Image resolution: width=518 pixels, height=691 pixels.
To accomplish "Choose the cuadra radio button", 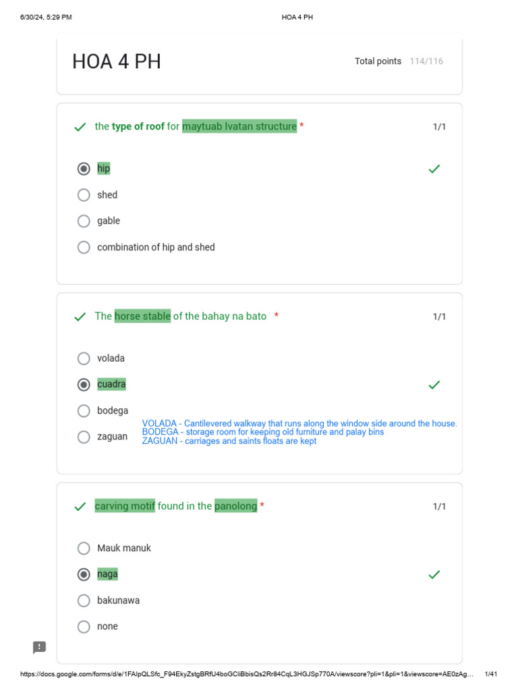I will click(84, 385).
